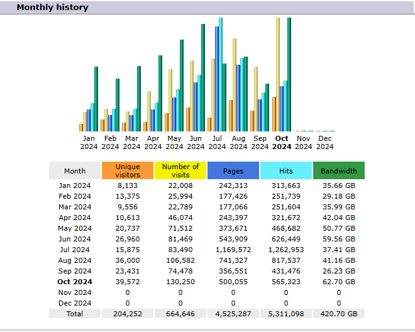Select the cyan Hits column header

click(x=286, y=170)
